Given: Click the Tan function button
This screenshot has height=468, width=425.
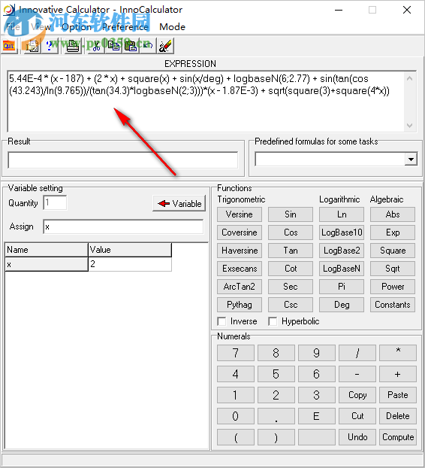Looking at the screenshot, I should tap(291, 251).
